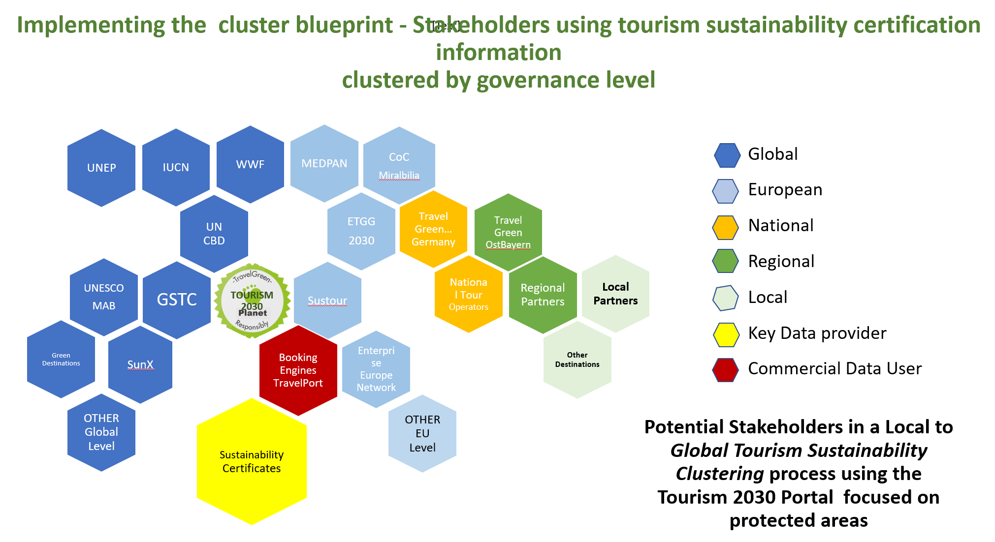Select the 'National' legend label
Viewport: 995px width, 542px height.
tap(781, 225)
